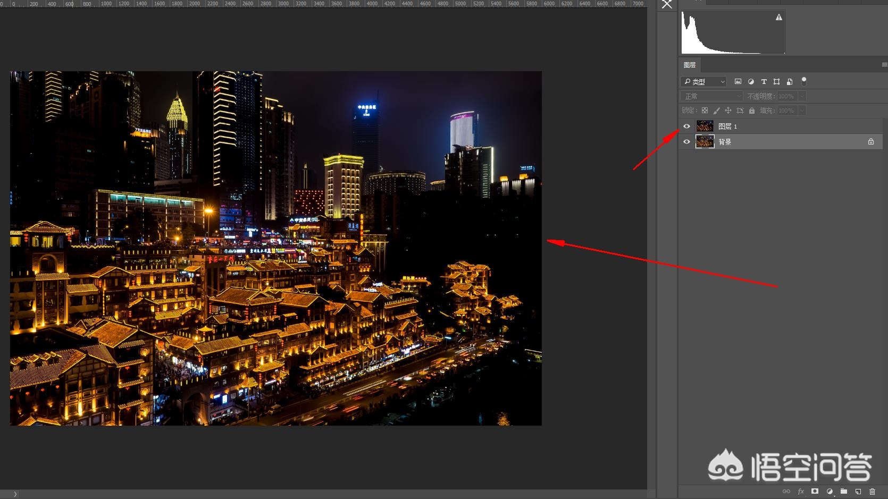
Task: Click the 图层 1 layer thumbnail
Action: (x=705, y=126)
